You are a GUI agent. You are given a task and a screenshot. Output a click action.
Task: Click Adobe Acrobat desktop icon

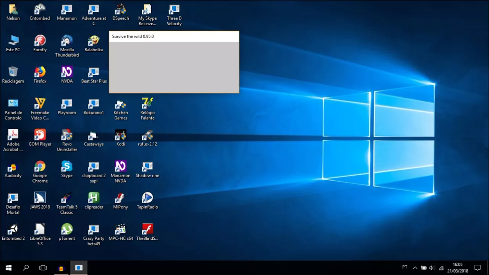(x=13, y=140)
